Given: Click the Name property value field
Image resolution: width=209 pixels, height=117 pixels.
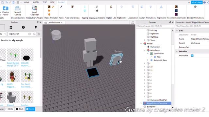Looking at the screenshot, I should [200, 39].
